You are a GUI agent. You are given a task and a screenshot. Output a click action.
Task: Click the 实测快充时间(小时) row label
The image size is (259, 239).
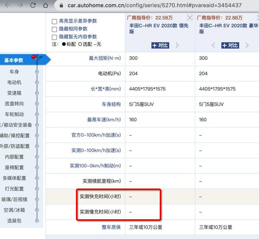point(100,196)
